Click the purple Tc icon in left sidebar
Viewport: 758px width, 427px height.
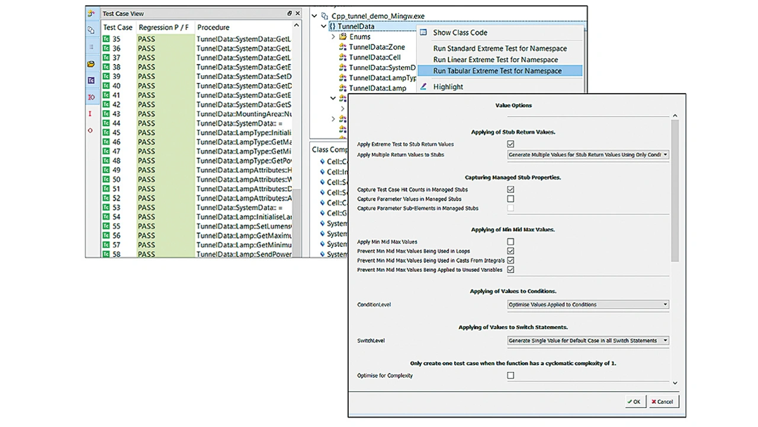(91, 80)
